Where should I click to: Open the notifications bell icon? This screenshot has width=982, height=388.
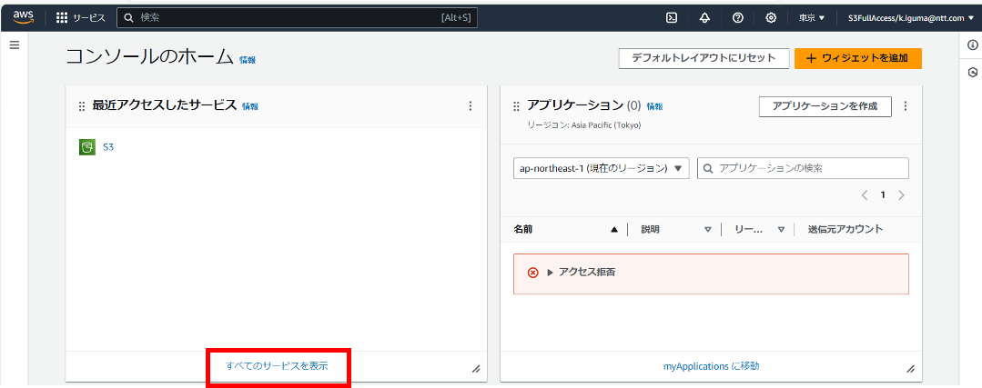704,17
